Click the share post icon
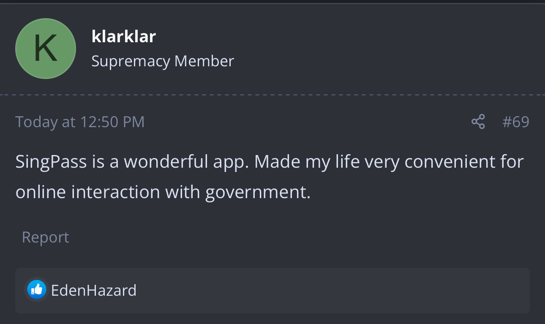The height and width of the screenshot is (324, 545). [x=478, y=122]
